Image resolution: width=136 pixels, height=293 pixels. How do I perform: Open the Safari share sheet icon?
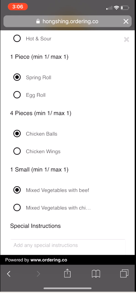(67, 273)
